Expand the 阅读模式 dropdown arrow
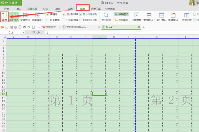199x132 pixels. 43,20
